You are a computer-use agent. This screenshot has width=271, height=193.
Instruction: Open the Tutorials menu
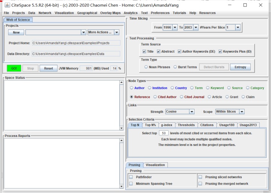[x=179, y=13]
